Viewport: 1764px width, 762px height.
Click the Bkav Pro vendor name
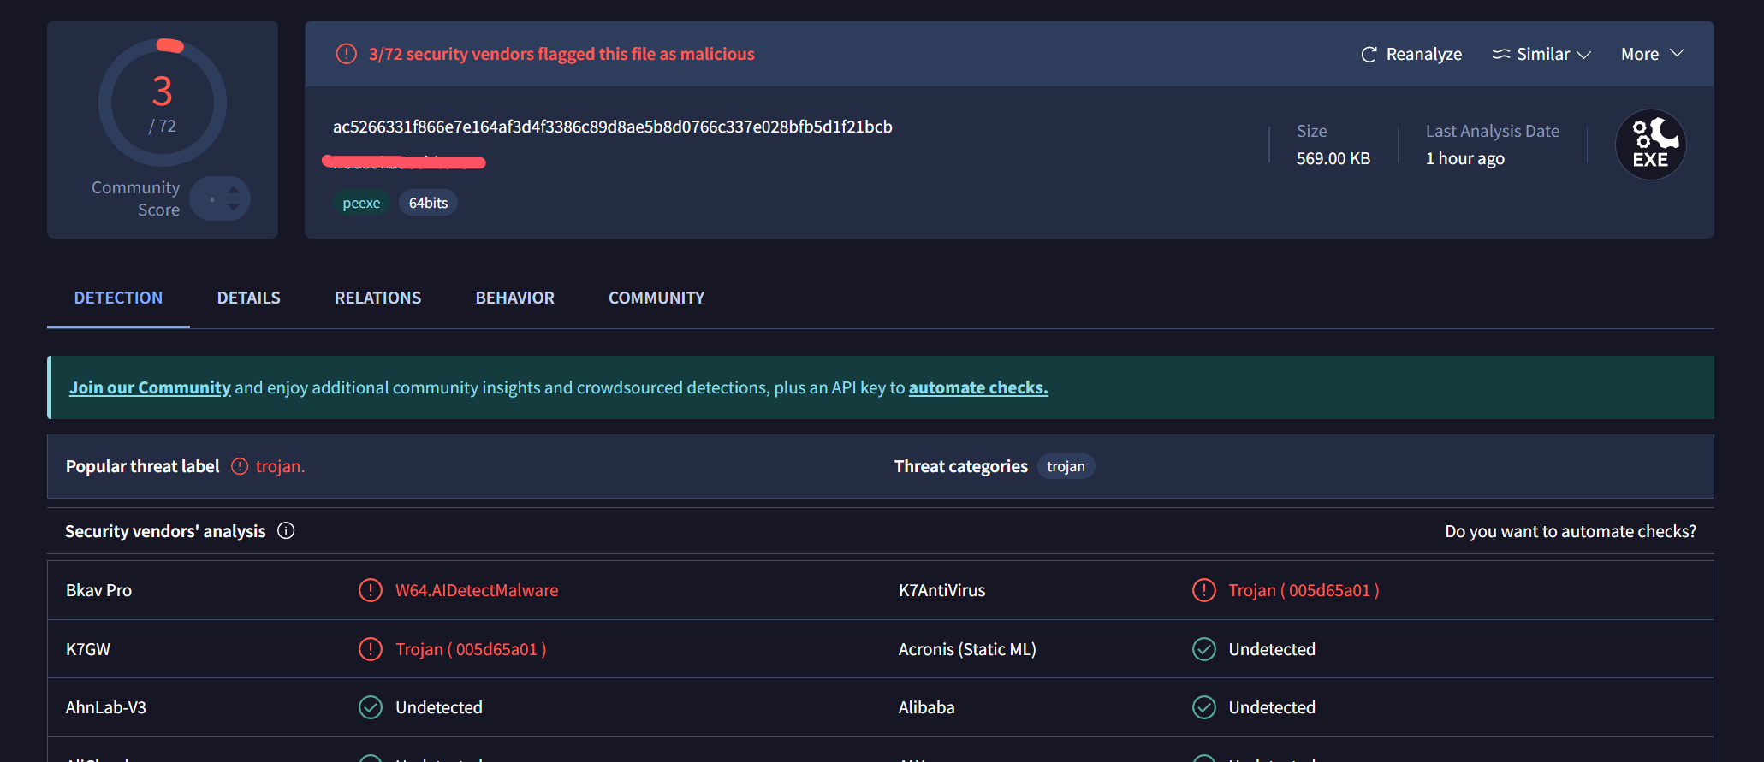pos(98,590)
